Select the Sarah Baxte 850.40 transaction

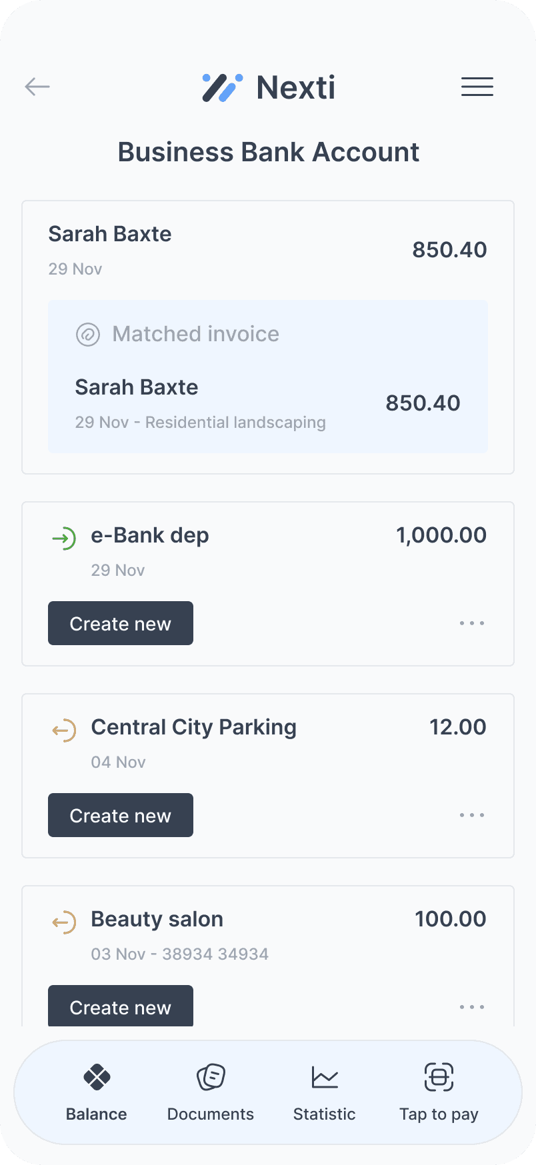pyautogui.click(x=267, y=250)
